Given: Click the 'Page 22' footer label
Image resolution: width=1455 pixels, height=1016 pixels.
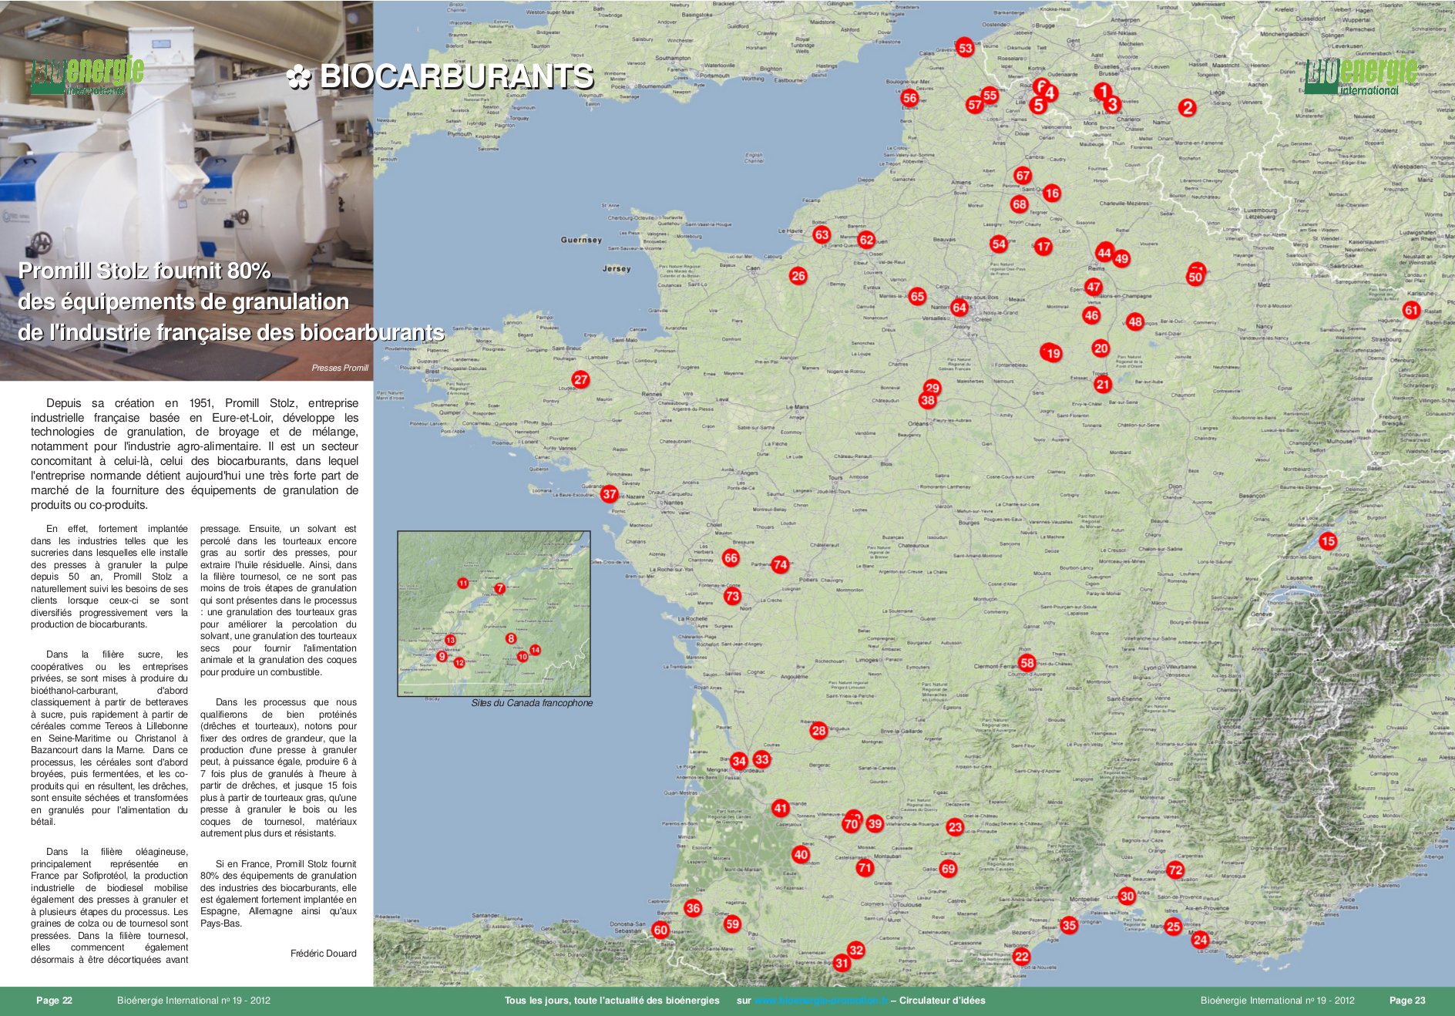Looking at the screenshot, I should pyautogui.click(x=54, y=1001).
